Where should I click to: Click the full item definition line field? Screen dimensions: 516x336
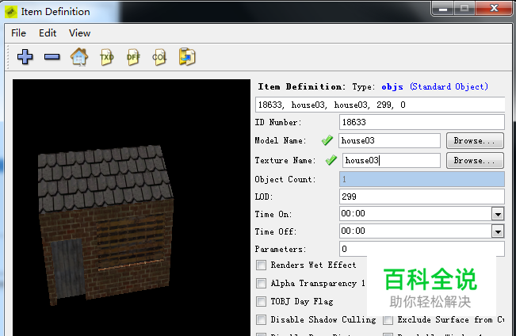[x=380, y=105]
